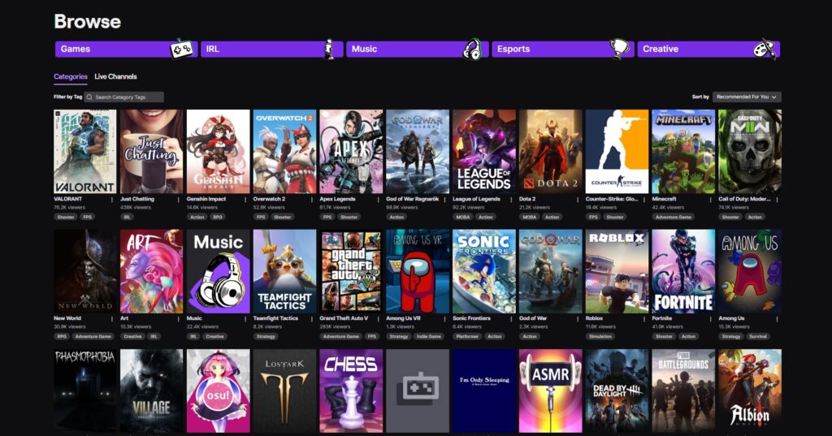
Task: Click the Dota 2 title link
Action: click(527, 199)
